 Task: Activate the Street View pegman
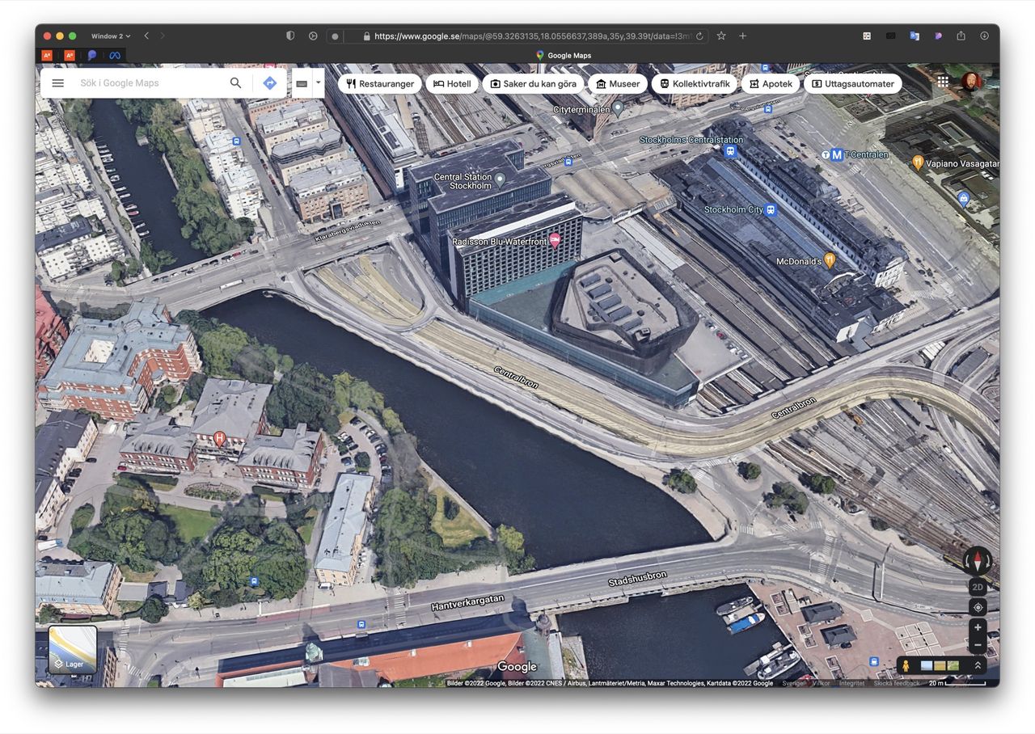906,665
